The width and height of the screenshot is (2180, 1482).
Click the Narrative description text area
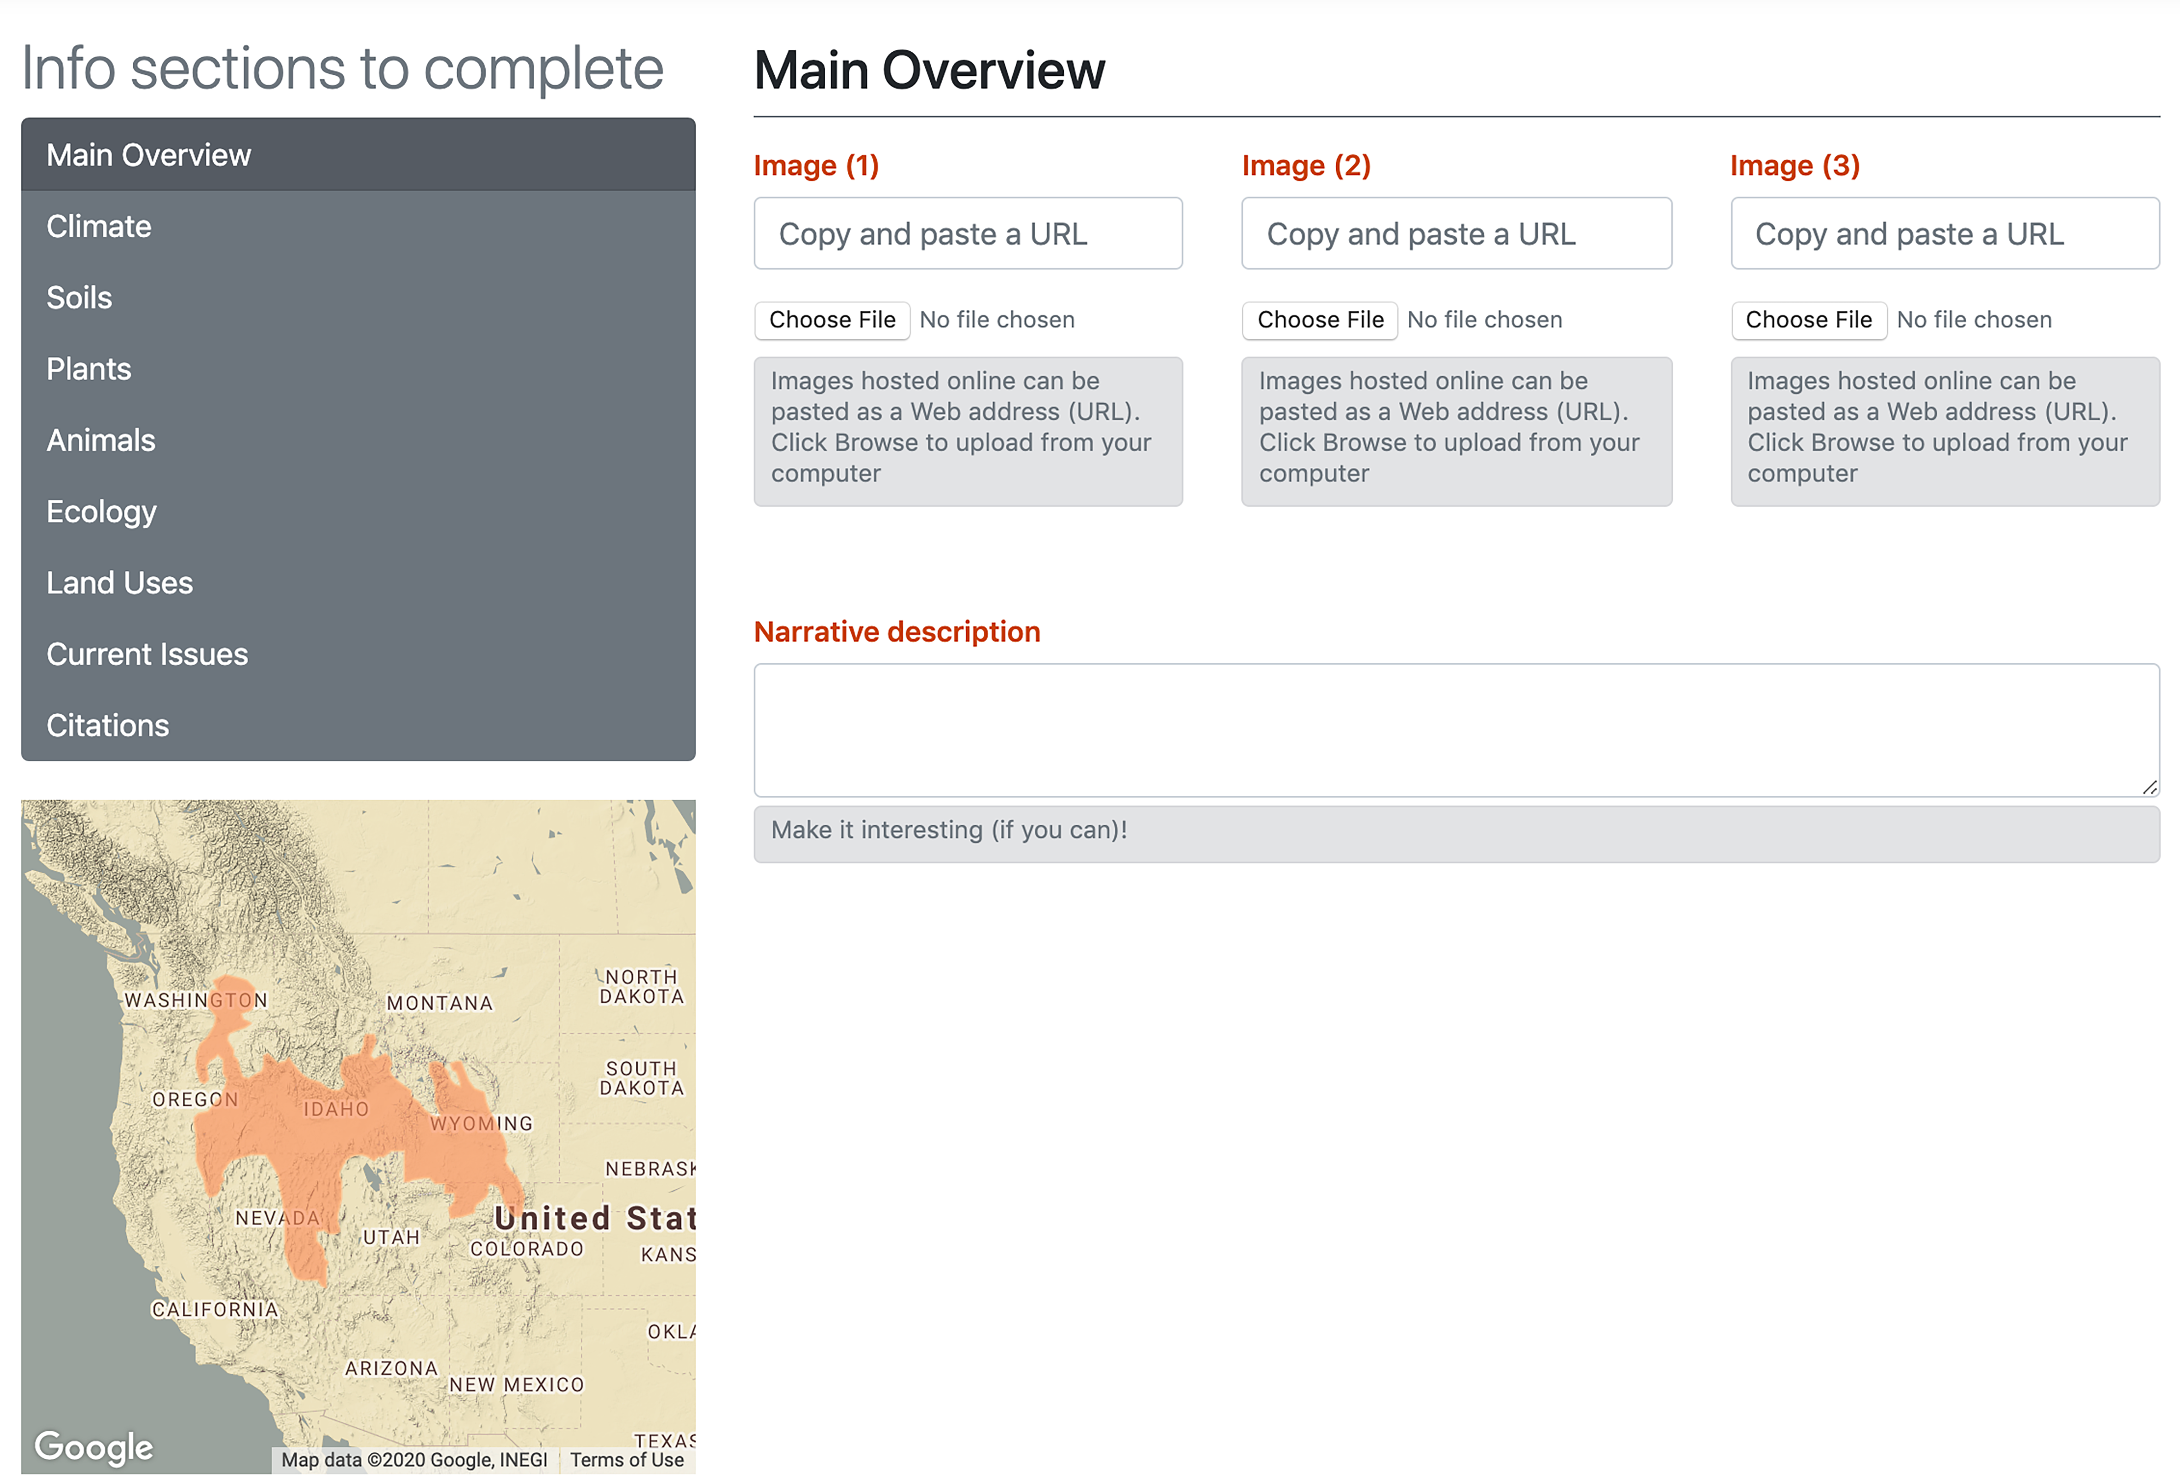coord(1457,731)
